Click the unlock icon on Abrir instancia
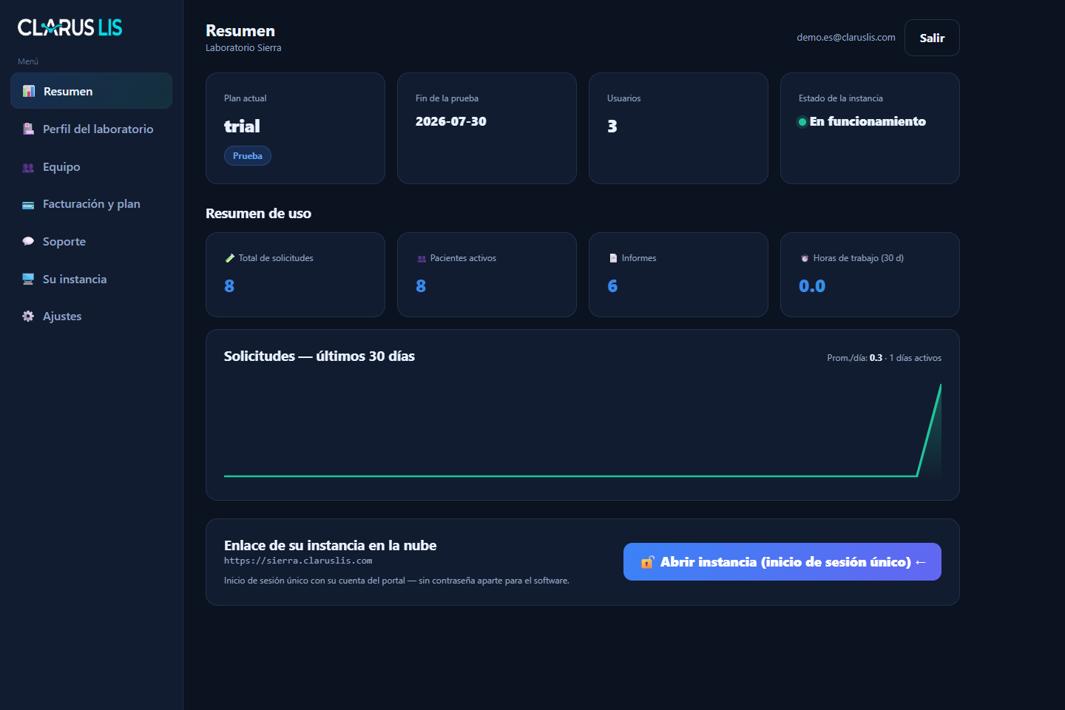Image resolution: width=1065 pixels, height=710 pixels. click(x=648, y=562)
